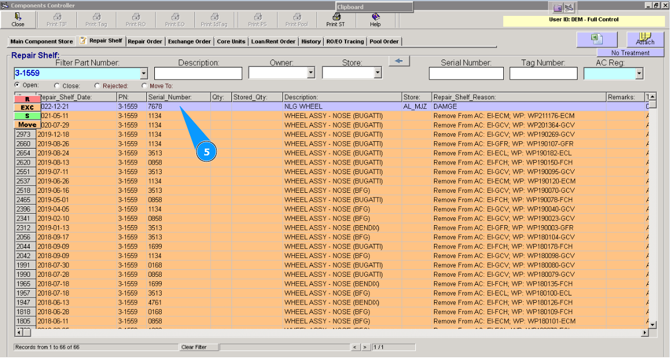Click the Close toolbar icon with door
This screenshot has width=670, height=359.
coord(18,20)
